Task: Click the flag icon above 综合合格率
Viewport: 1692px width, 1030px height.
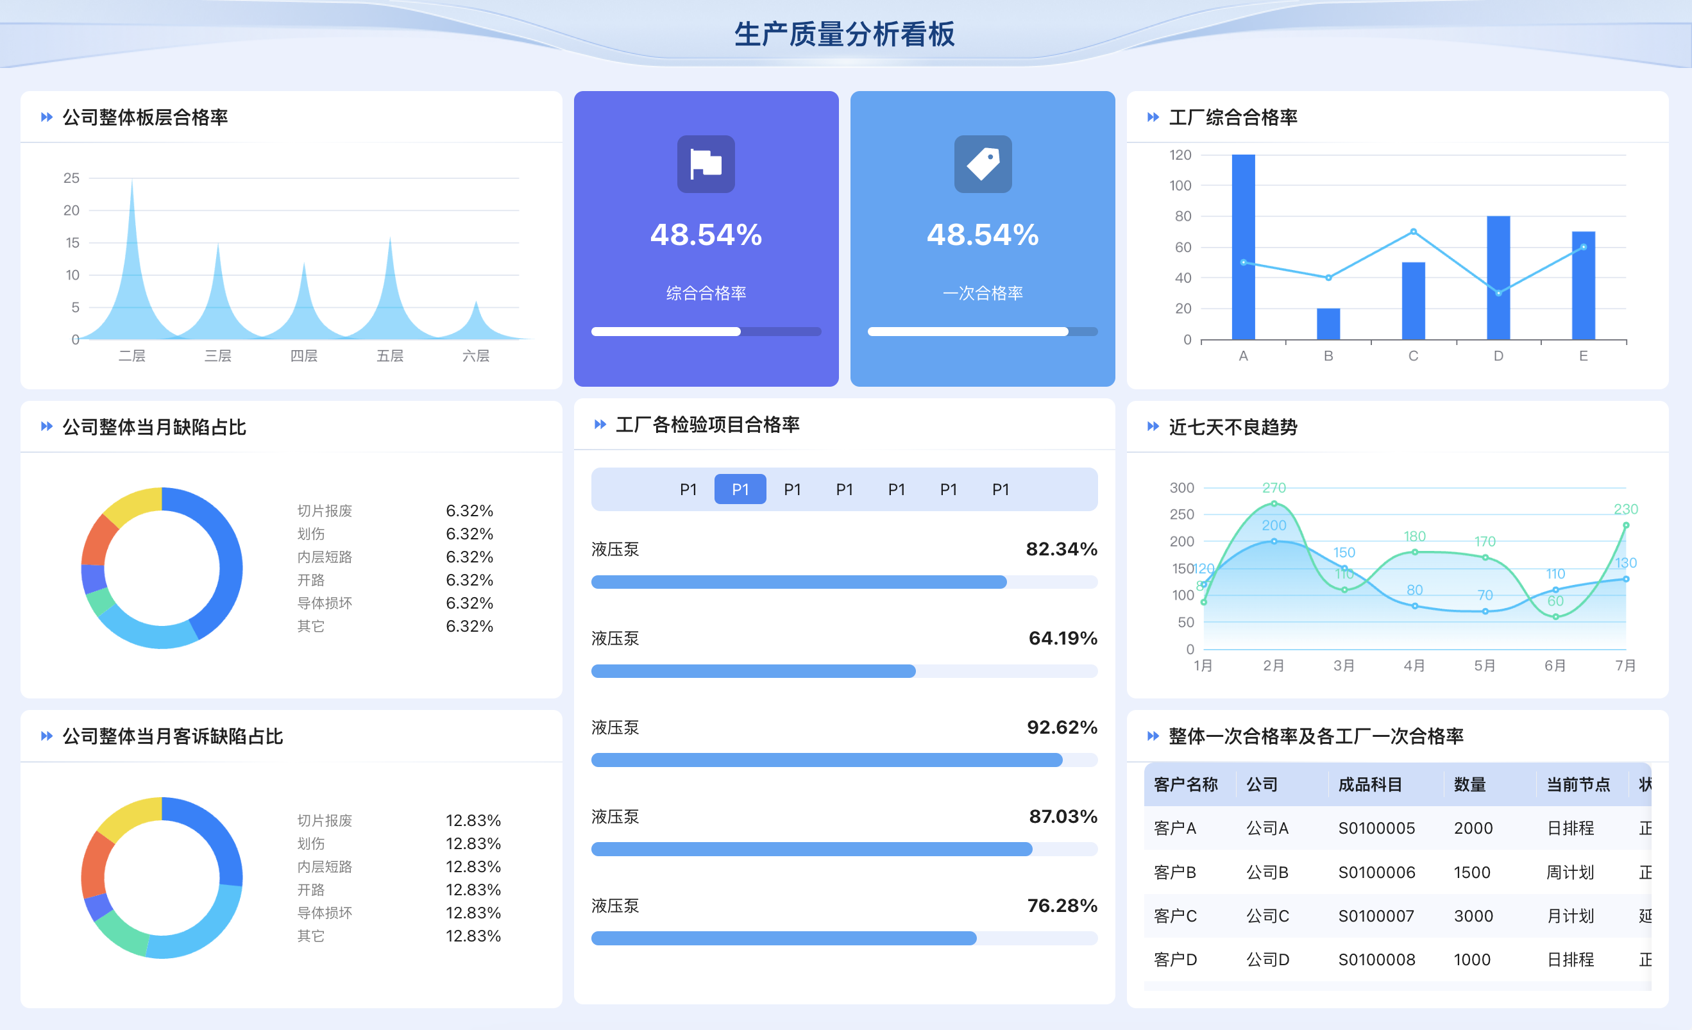Action: tap(706, 164)
